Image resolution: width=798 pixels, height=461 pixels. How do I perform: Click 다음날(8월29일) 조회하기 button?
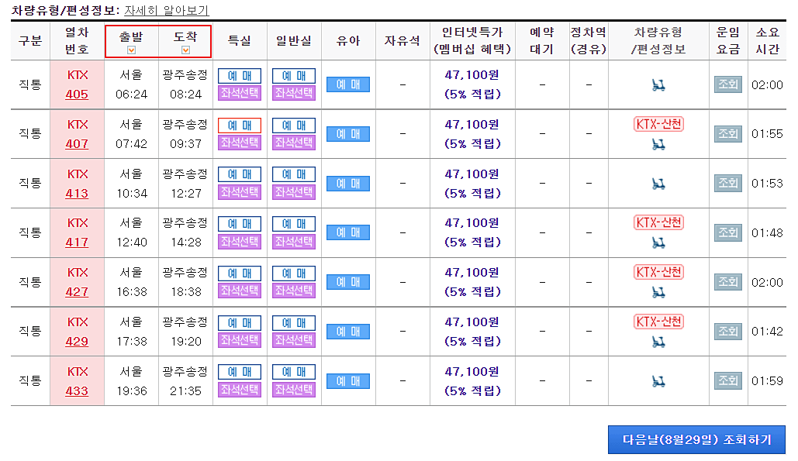coord(696,439)
